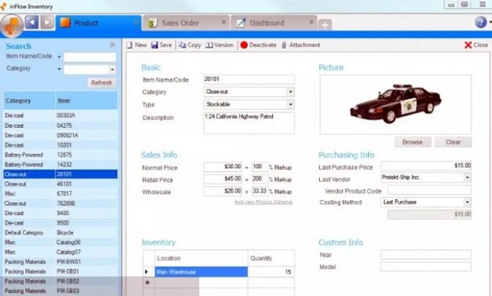Viewport: 492px width, 296px height.
Task: Select Default Category item Bicycle
Action: 61,233
